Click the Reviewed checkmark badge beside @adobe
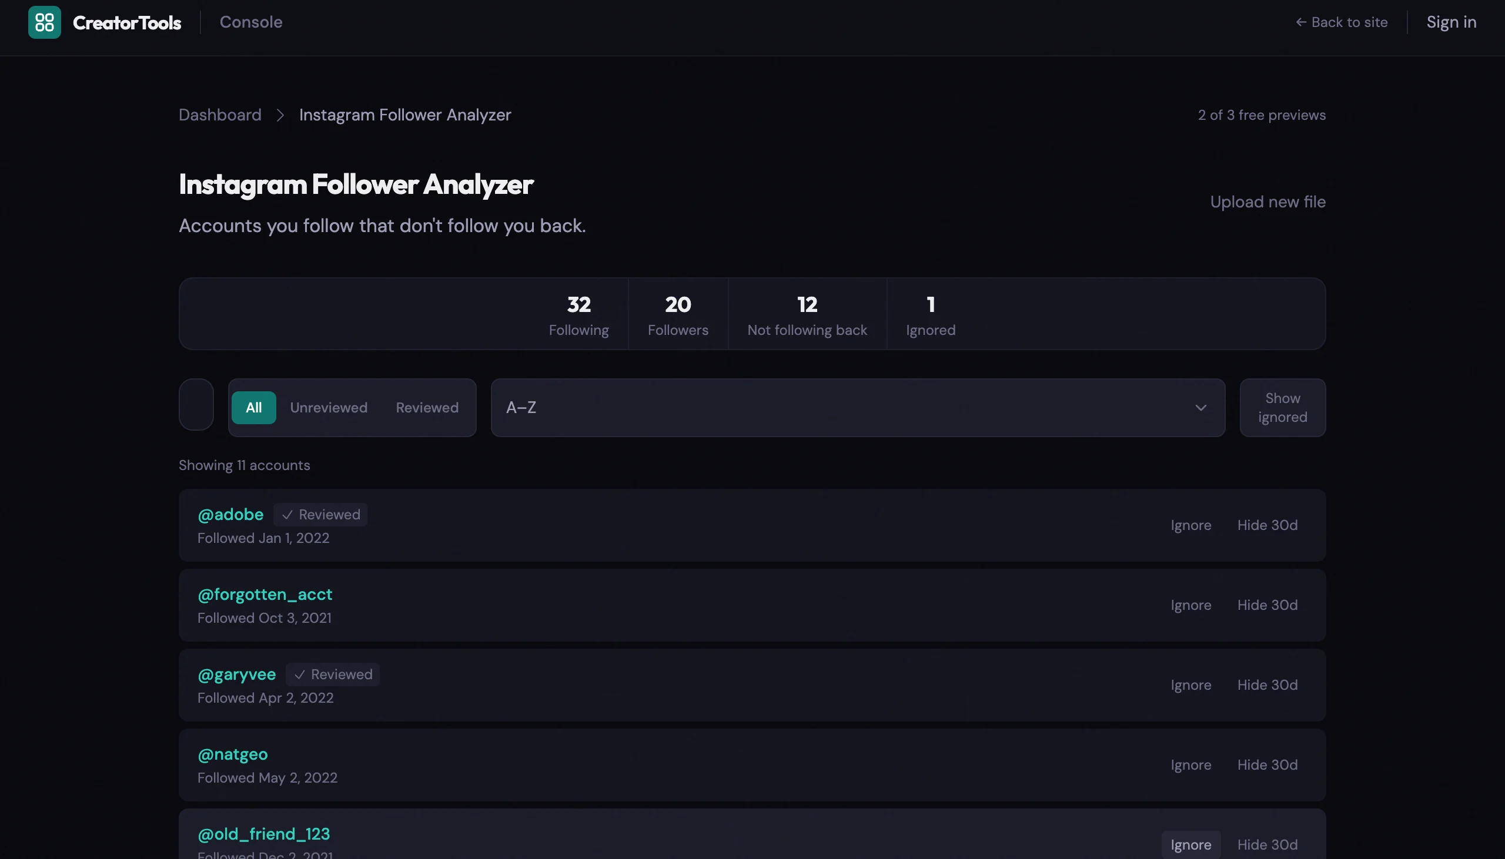This screenshot has width=1505, height=859. coord(320,515)
